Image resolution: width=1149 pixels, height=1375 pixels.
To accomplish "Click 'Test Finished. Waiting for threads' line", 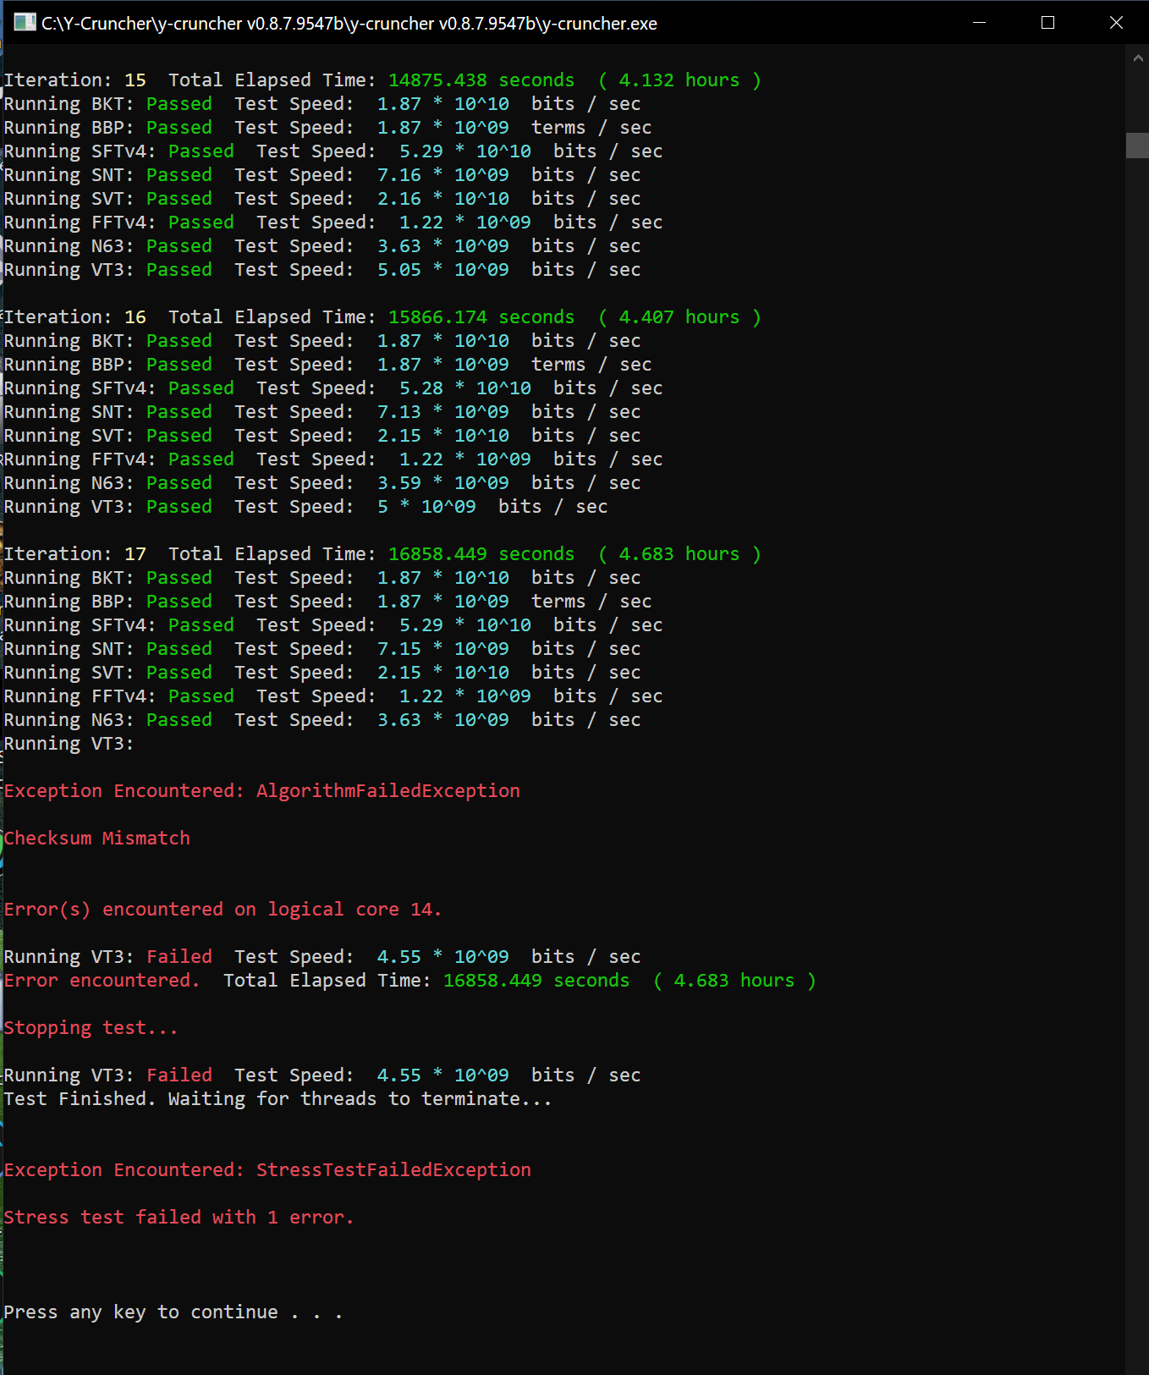I will pyautogui.click(x=277, y=1099).
